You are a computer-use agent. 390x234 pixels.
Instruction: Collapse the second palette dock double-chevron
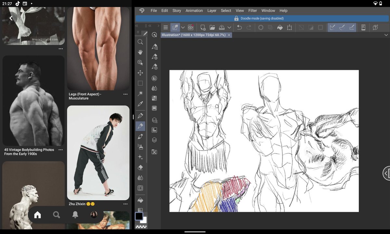[150, 26]
